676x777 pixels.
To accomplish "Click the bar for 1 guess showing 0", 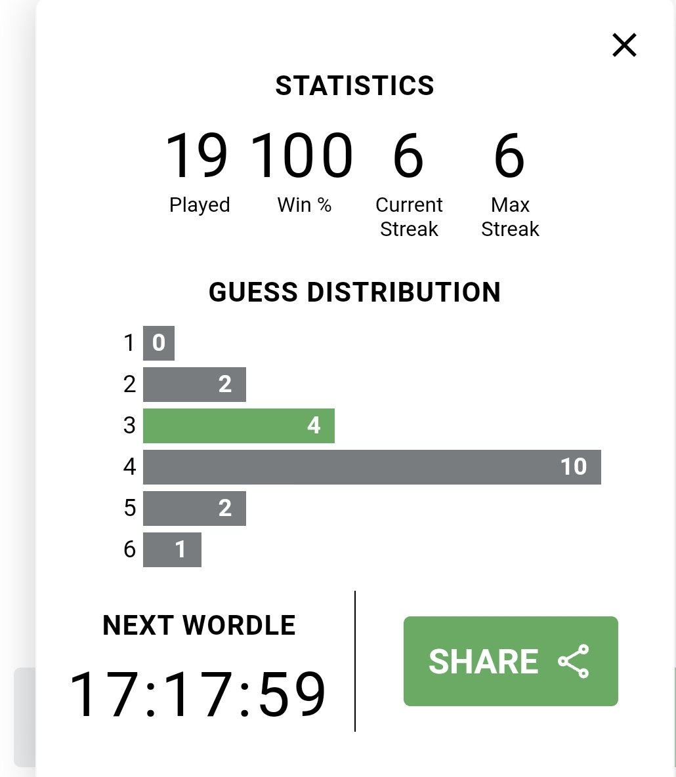I will click(159, 343).
